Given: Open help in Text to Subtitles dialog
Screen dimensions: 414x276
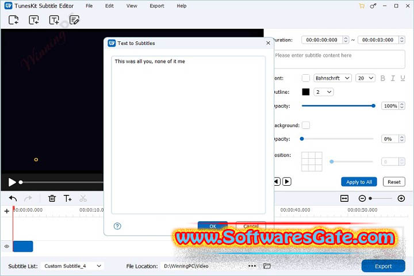Looking at the screenshot, I should click(117, 226).
